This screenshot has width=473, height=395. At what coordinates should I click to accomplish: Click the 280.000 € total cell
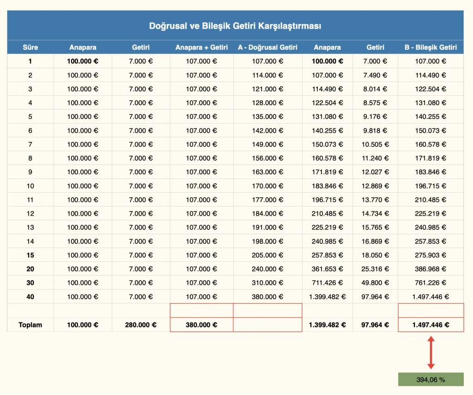140,325
